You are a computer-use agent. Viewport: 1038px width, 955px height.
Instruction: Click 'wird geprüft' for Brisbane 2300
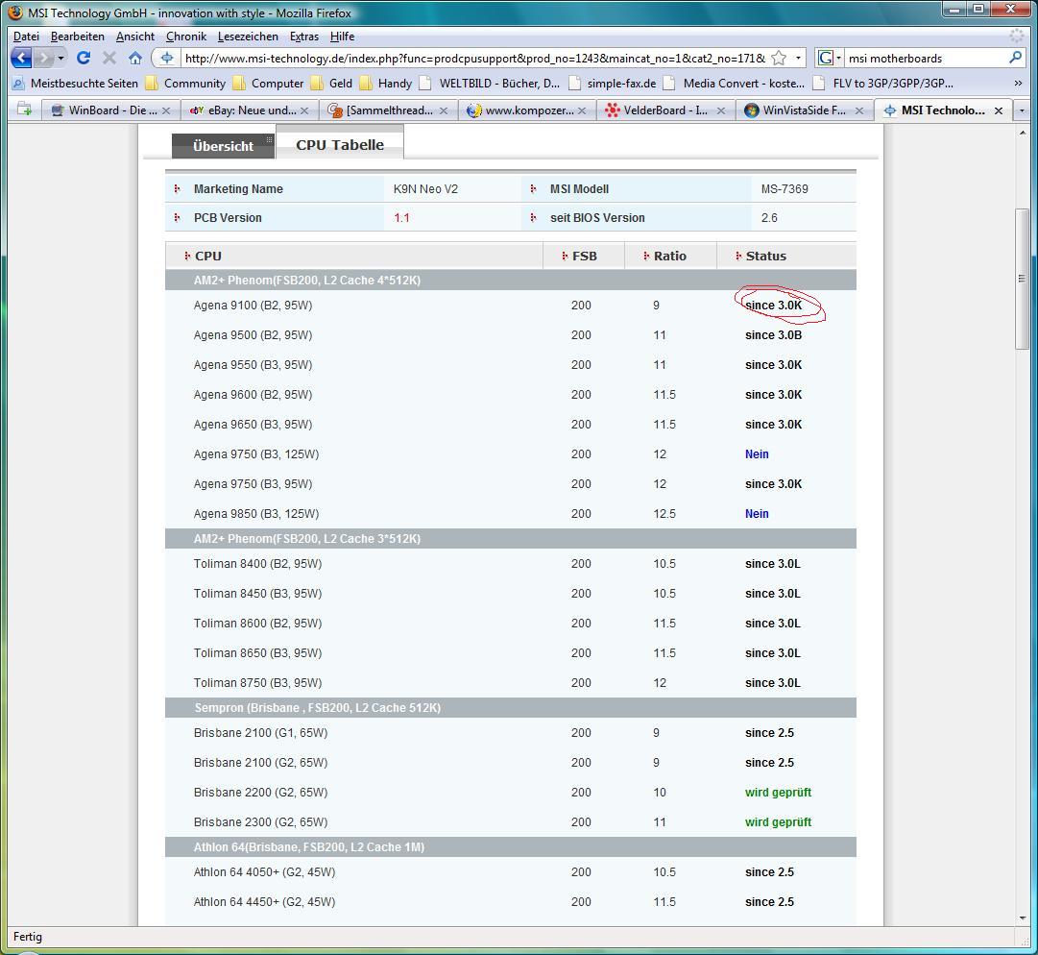[778, 821]
